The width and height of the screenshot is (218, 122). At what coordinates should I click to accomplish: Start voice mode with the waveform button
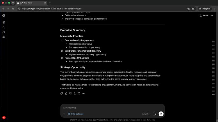click(x=161, y=114)
